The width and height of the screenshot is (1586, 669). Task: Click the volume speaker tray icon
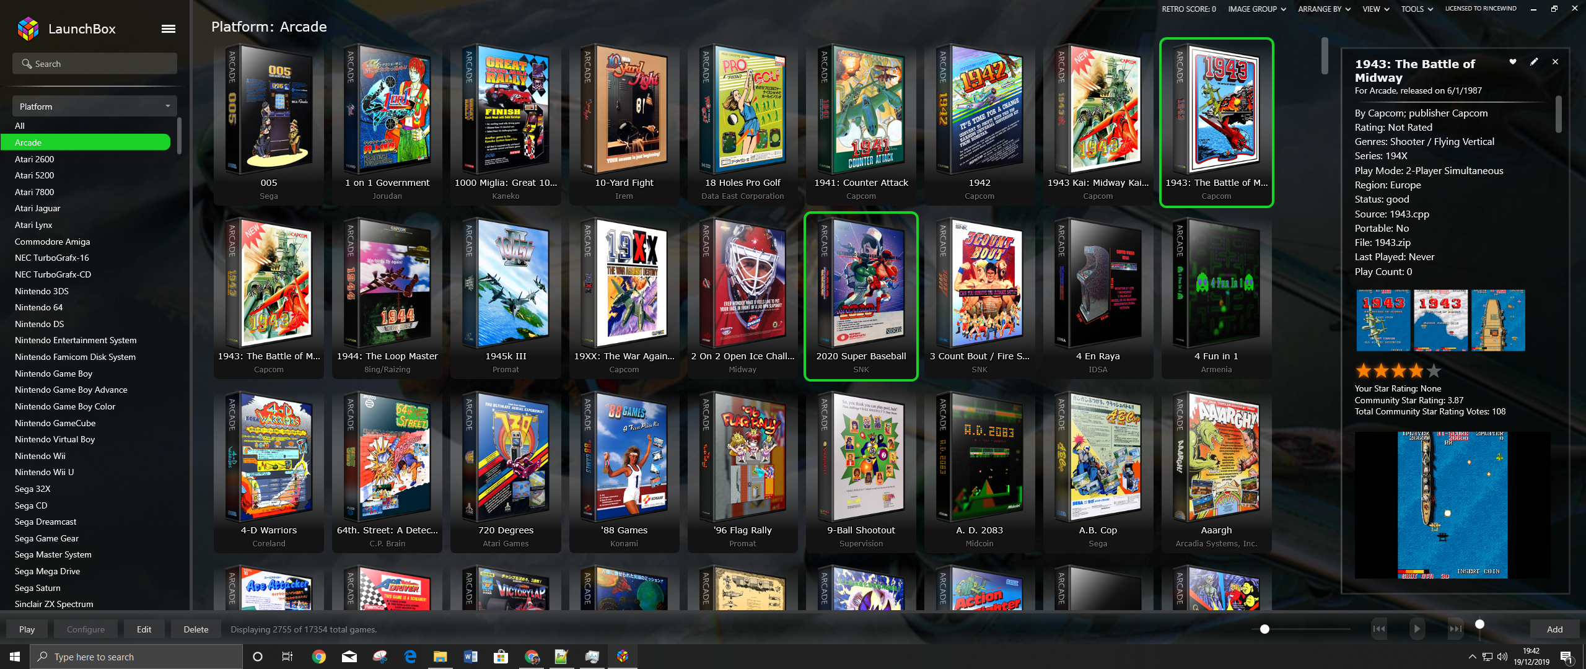click(x=1502, y=657)
